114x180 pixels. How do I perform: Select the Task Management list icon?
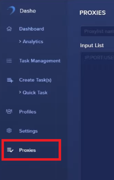tap(9, 61)
